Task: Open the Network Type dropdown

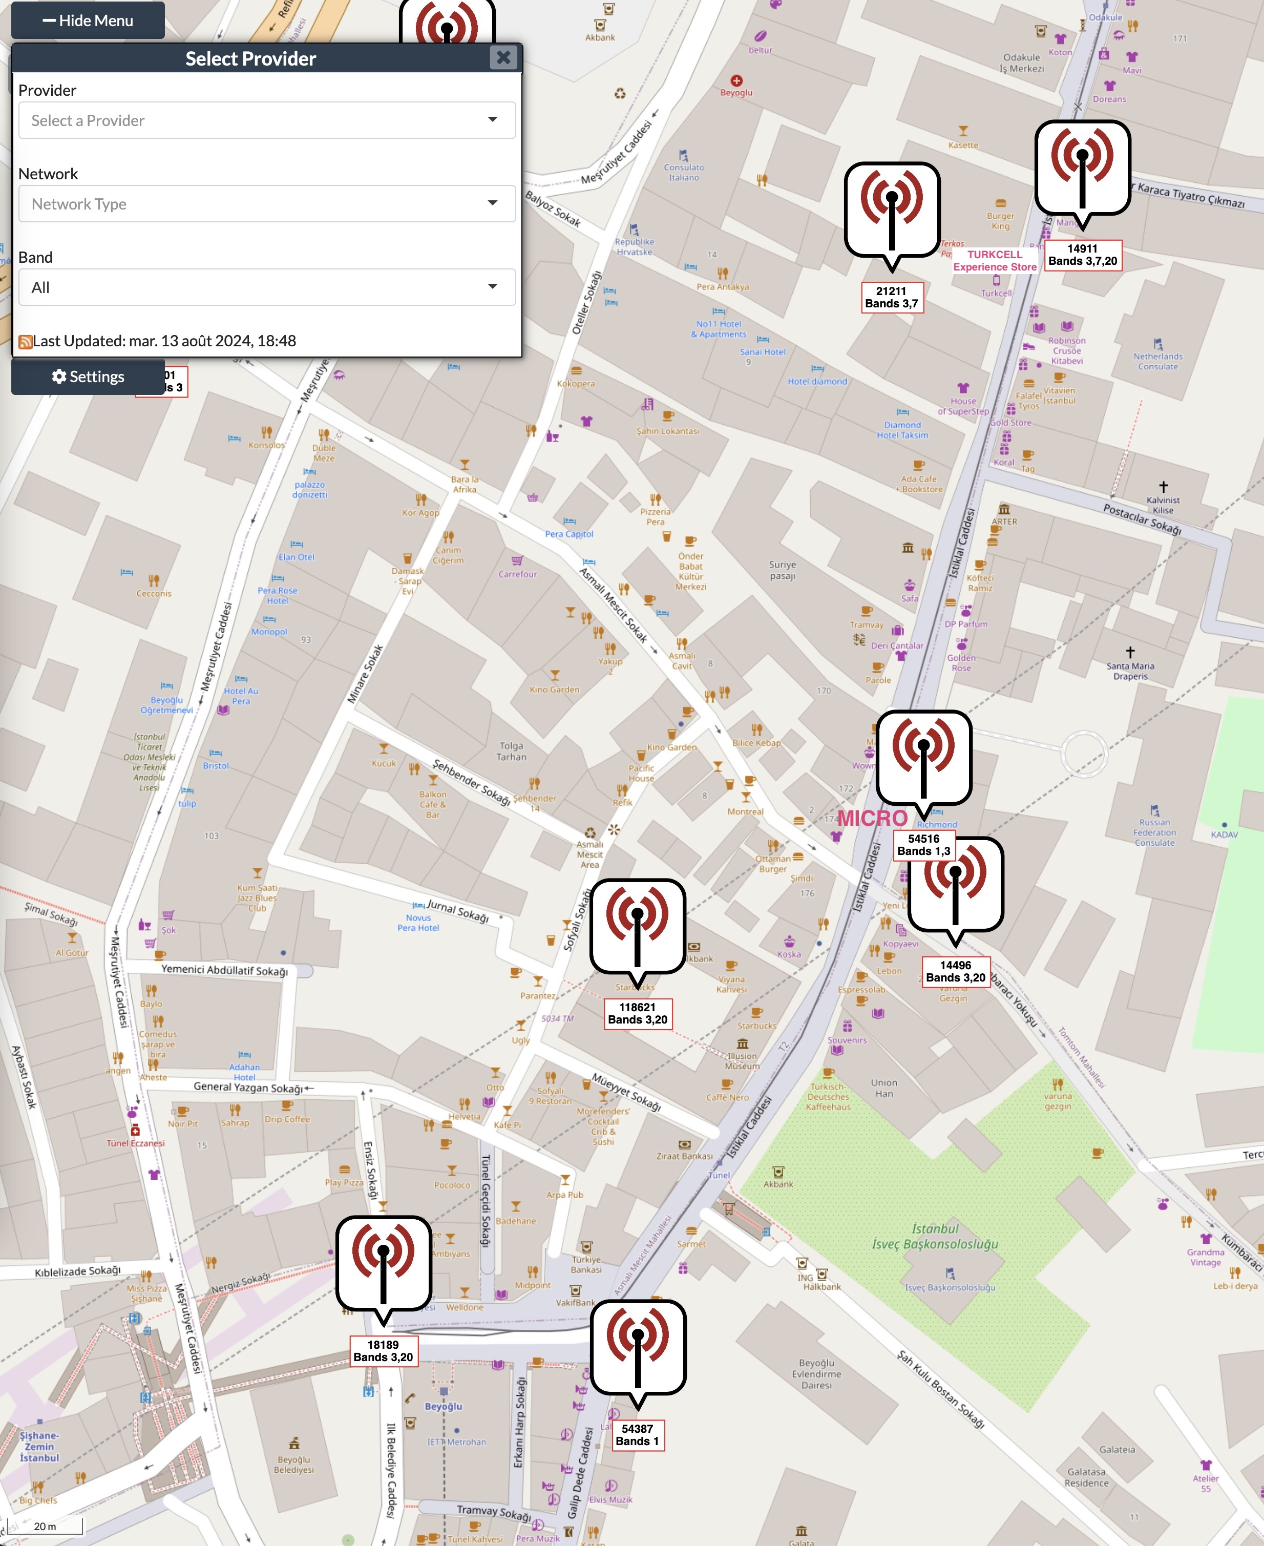Action: click(267, 204)
